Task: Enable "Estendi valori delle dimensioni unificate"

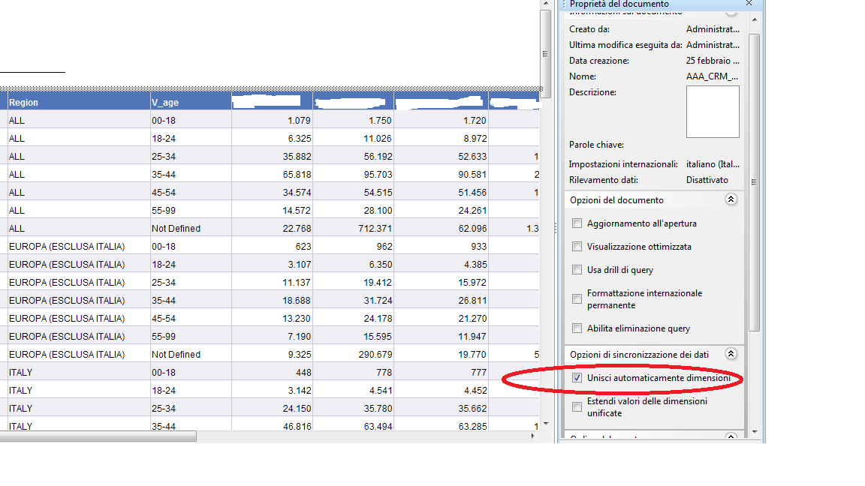Action: [577, 406]
